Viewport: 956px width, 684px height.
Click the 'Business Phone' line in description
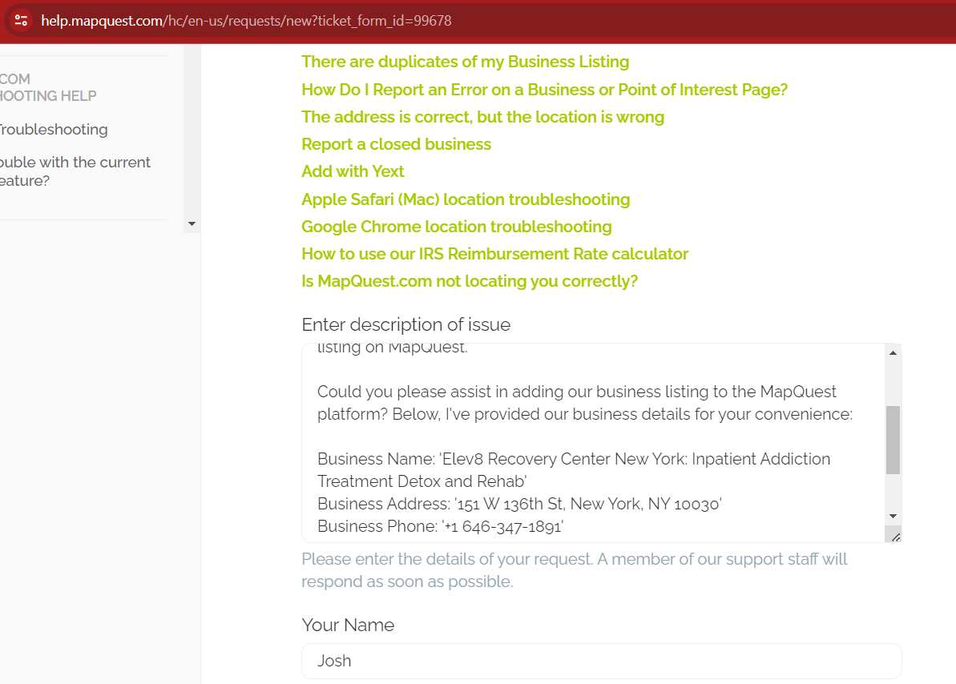(x=440, y=526)
